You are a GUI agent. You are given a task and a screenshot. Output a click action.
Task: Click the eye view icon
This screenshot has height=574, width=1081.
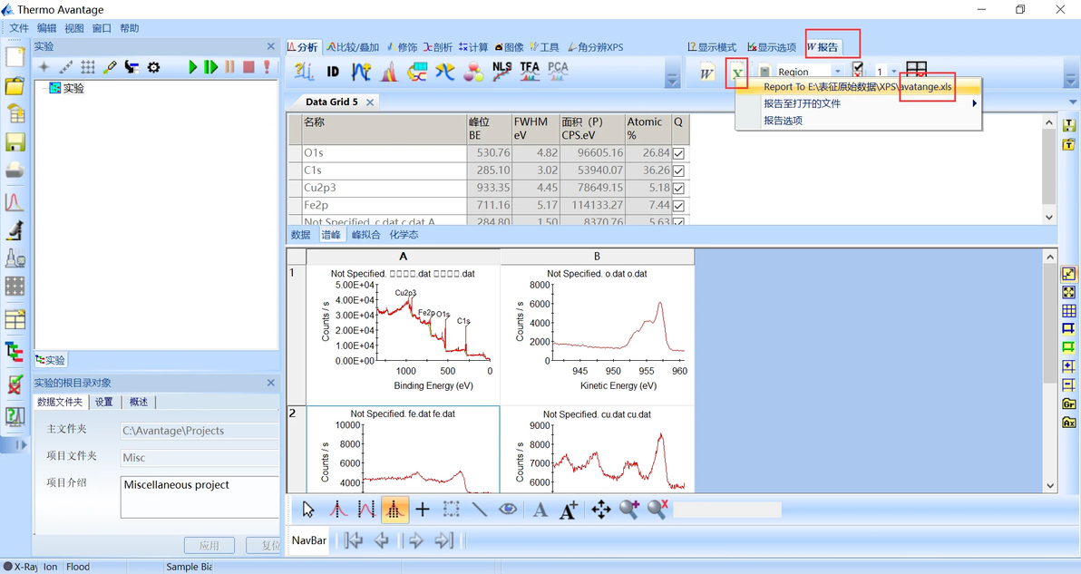[x=508, y=510]
